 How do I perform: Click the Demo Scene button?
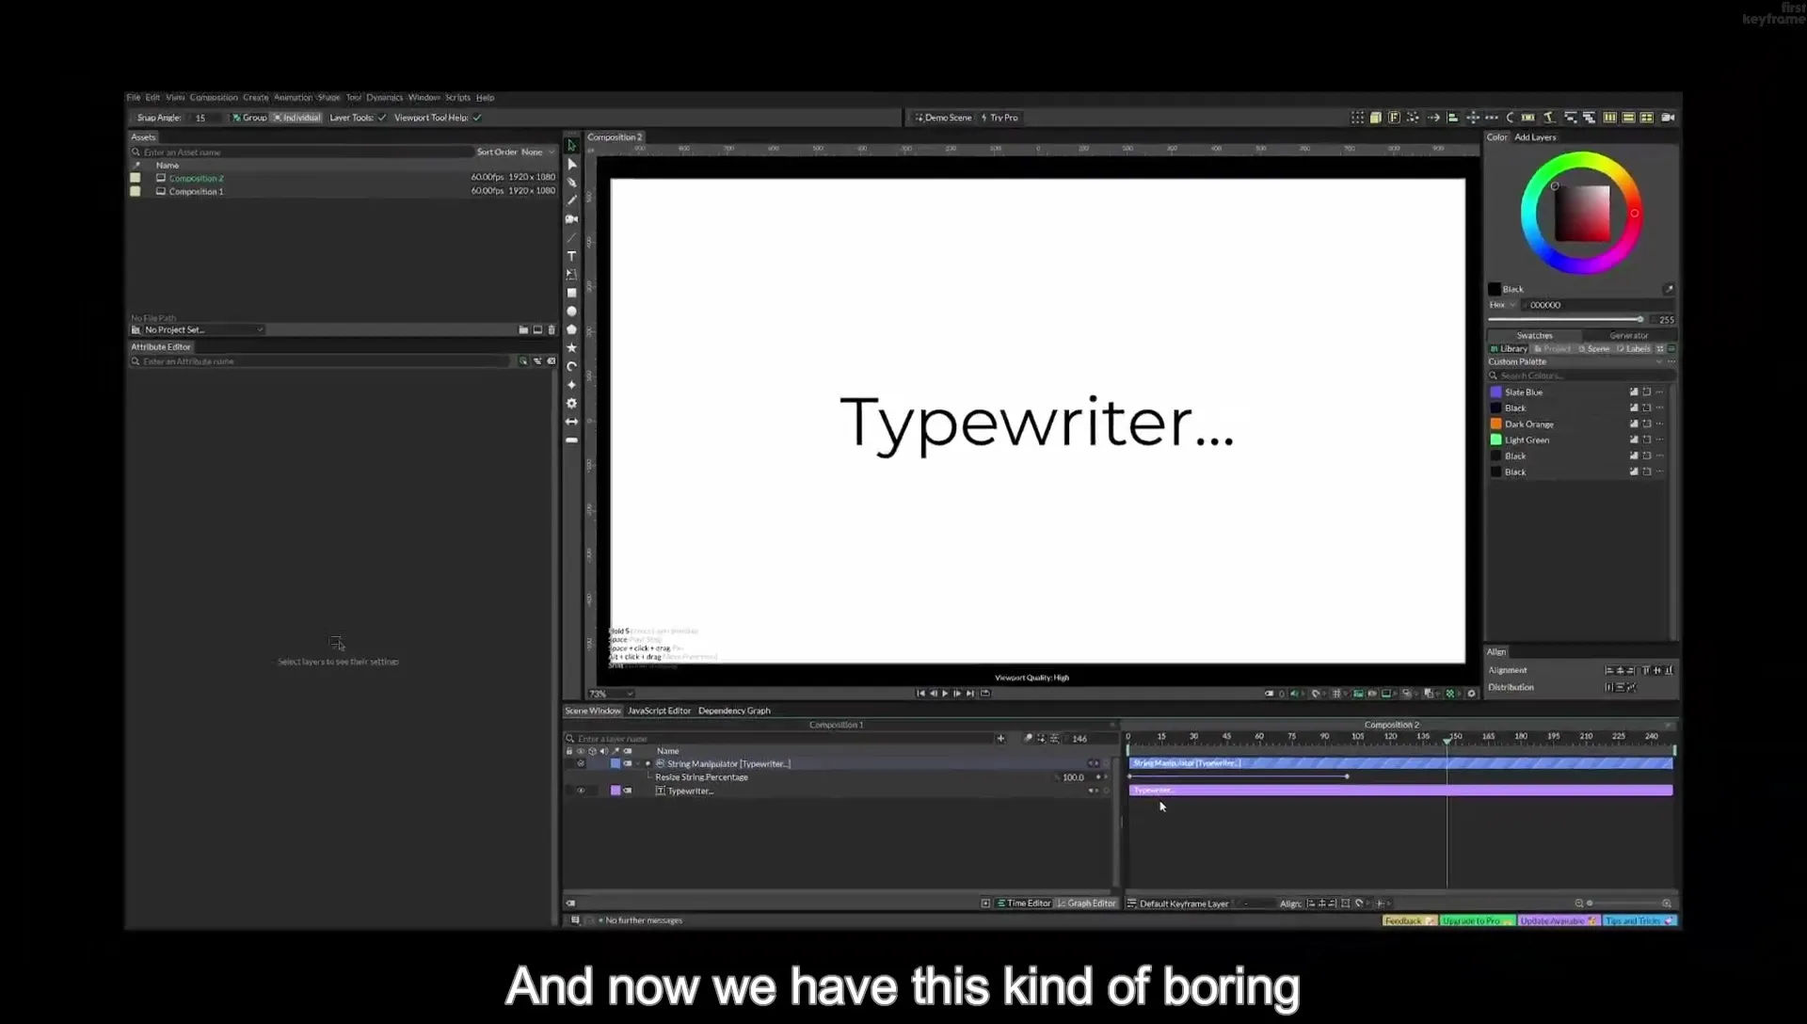(x=943, y=118)
